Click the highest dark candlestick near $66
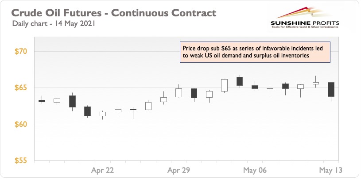 240,81
